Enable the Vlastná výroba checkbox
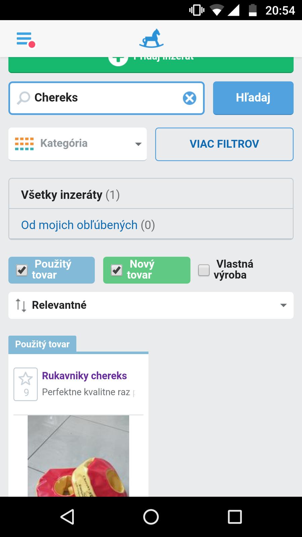The height and width of the screenshot is (537, 302). point(204,270)
